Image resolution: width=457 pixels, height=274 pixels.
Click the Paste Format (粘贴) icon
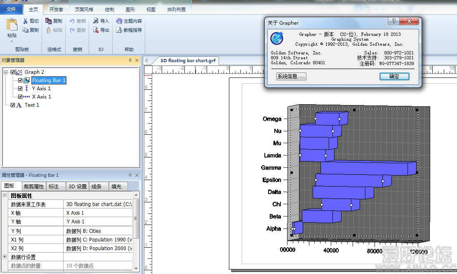(49, 30)
